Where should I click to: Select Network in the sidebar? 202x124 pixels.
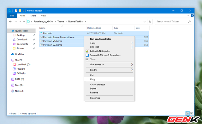coord(19,91)
